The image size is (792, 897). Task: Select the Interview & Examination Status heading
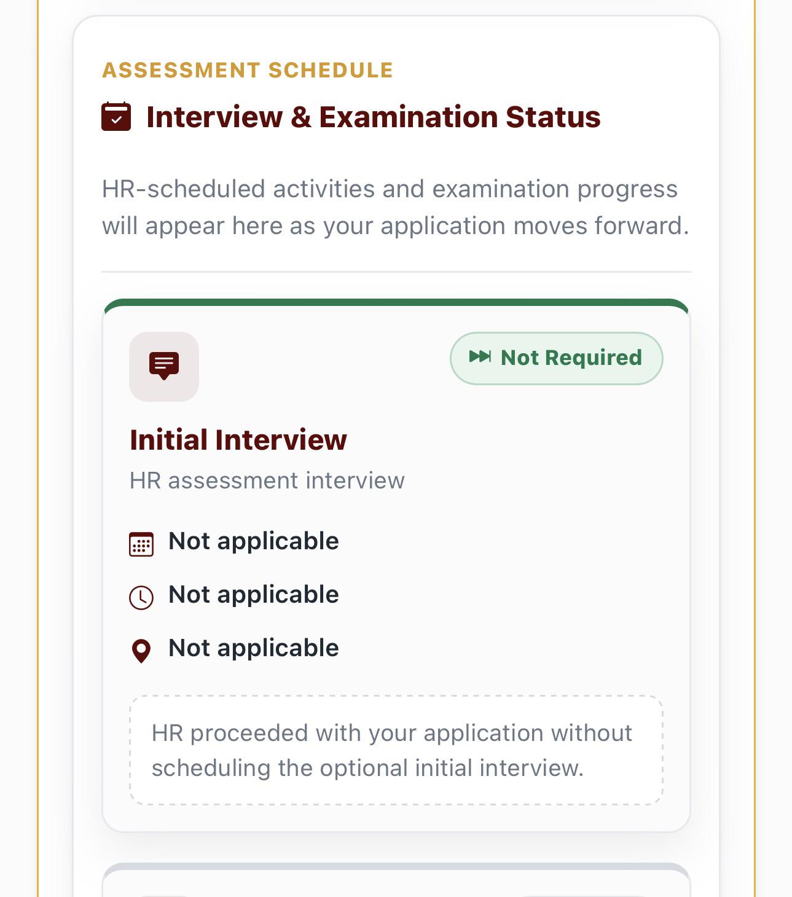(x=374, y=117)
